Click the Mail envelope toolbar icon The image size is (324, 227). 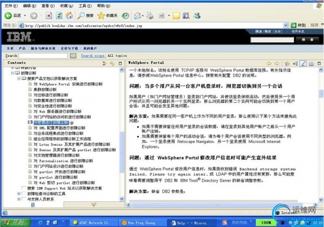pos(137,16)
